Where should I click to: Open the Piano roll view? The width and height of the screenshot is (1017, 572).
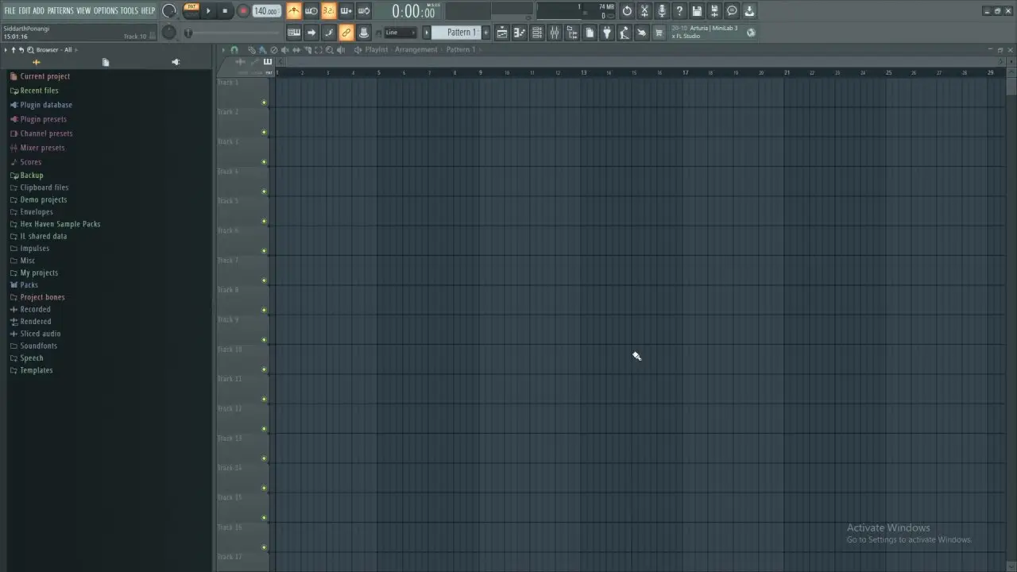tap(520, 33)
